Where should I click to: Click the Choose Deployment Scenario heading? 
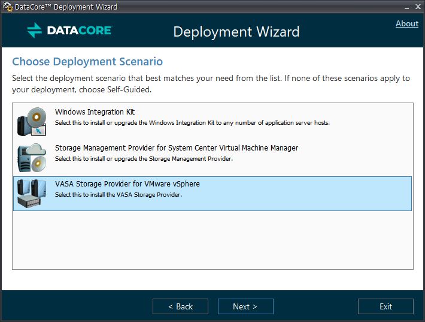point(87,62)
